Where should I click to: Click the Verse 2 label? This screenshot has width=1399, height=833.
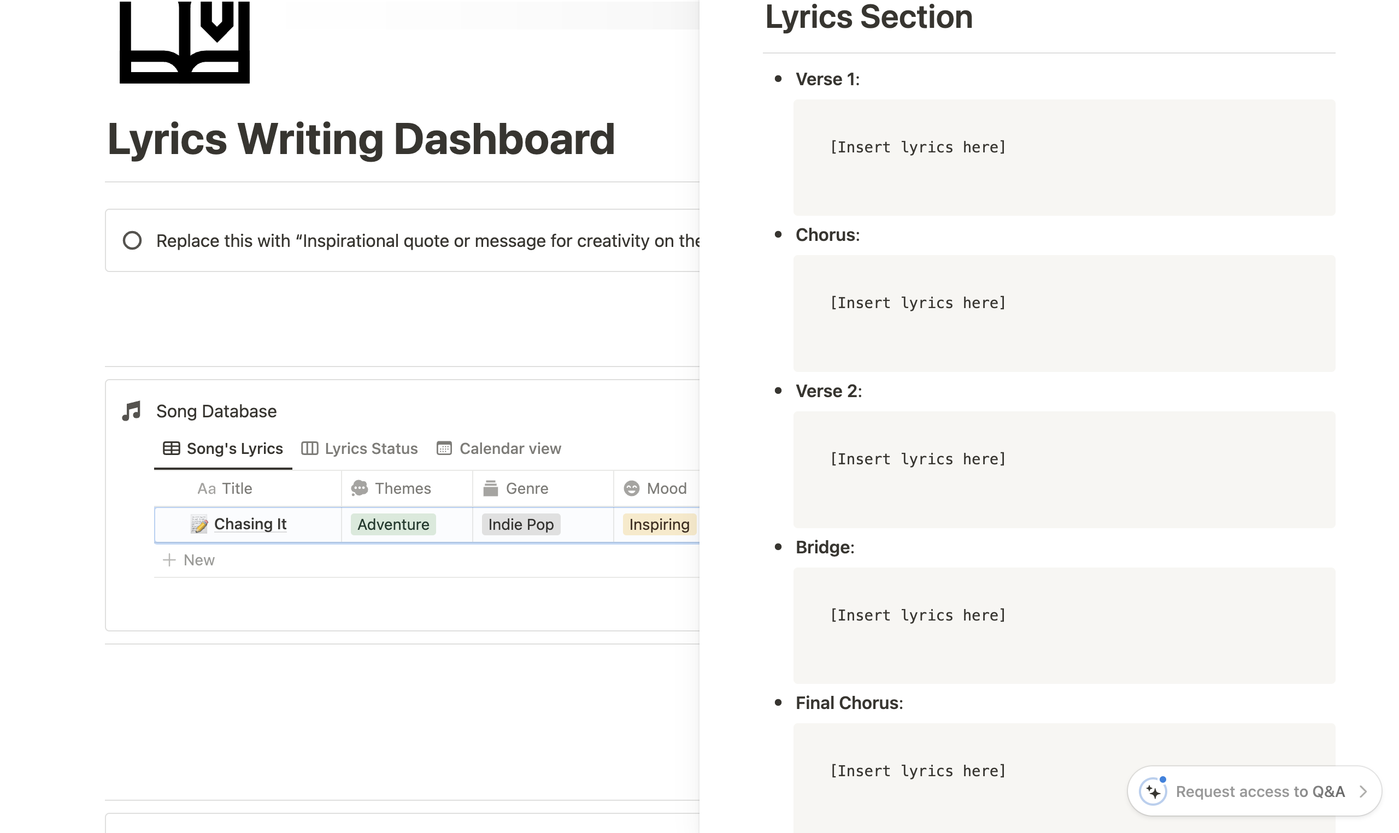[828, 391]
